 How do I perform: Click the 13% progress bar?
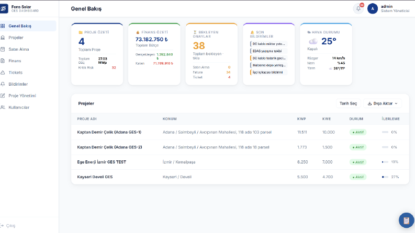385,162
